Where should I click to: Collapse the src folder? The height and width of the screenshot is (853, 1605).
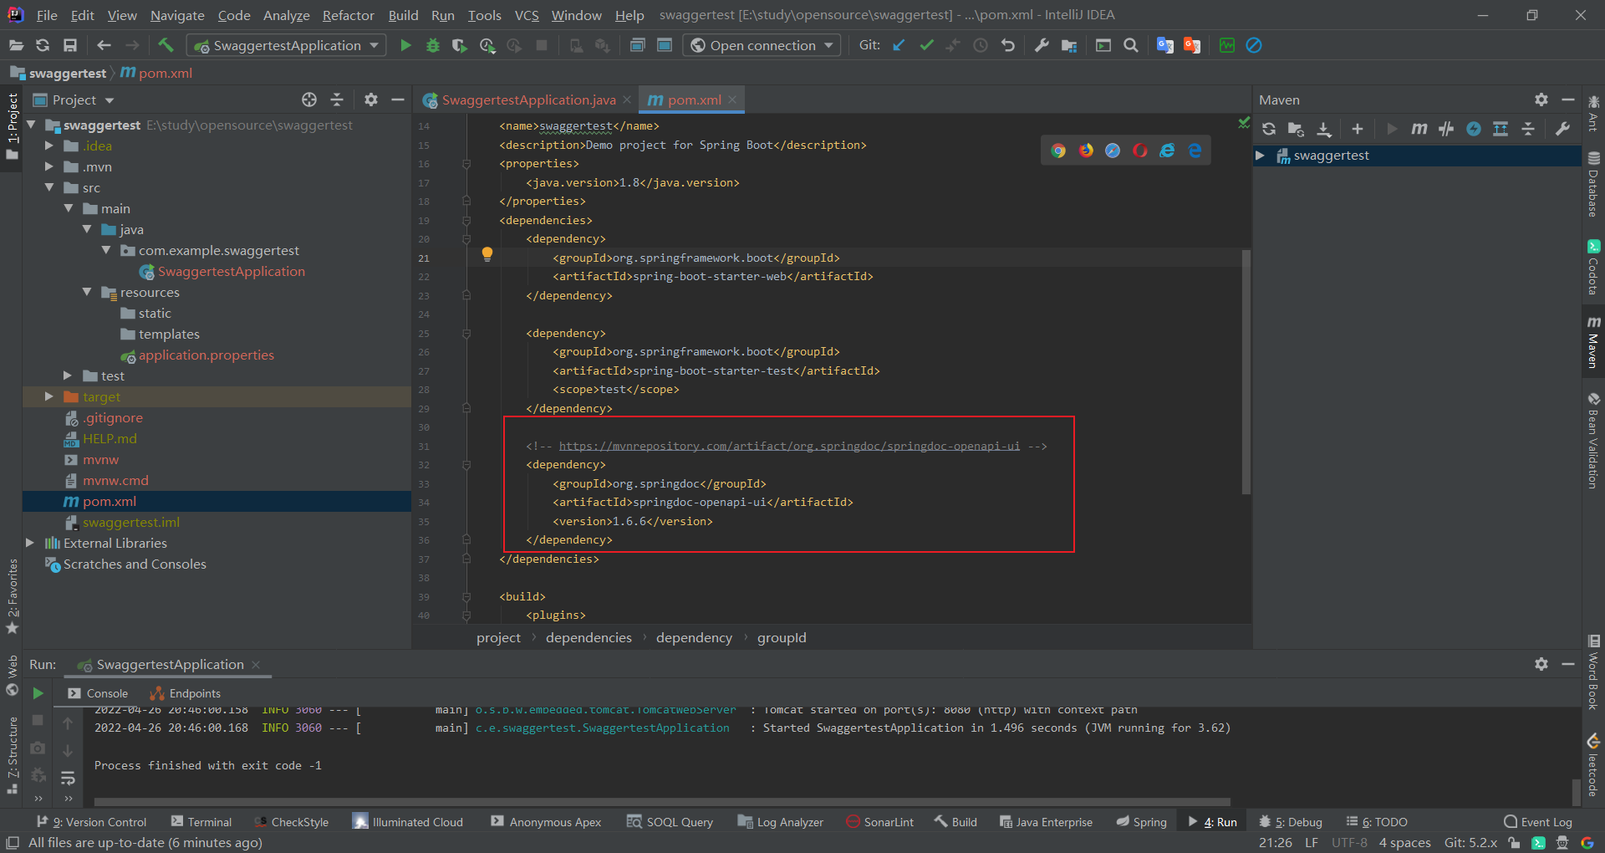point(49,187)
